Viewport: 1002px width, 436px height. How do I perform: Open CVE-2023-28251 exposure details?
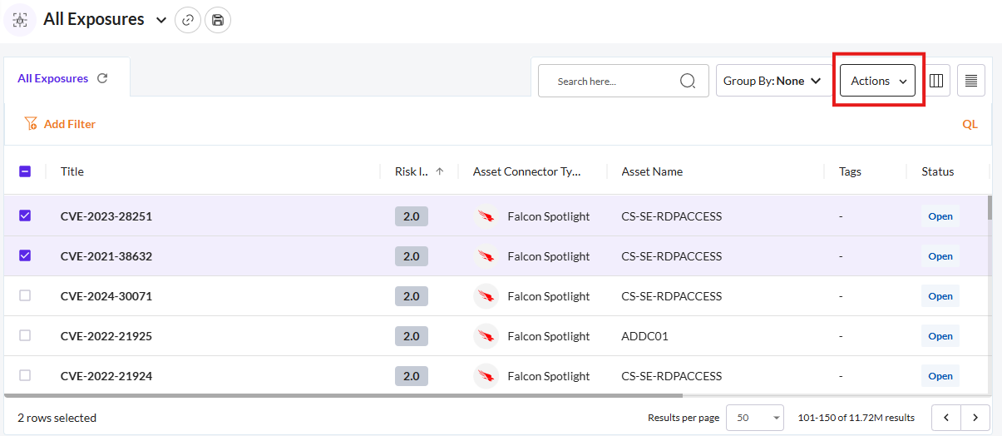click(106, 216)
